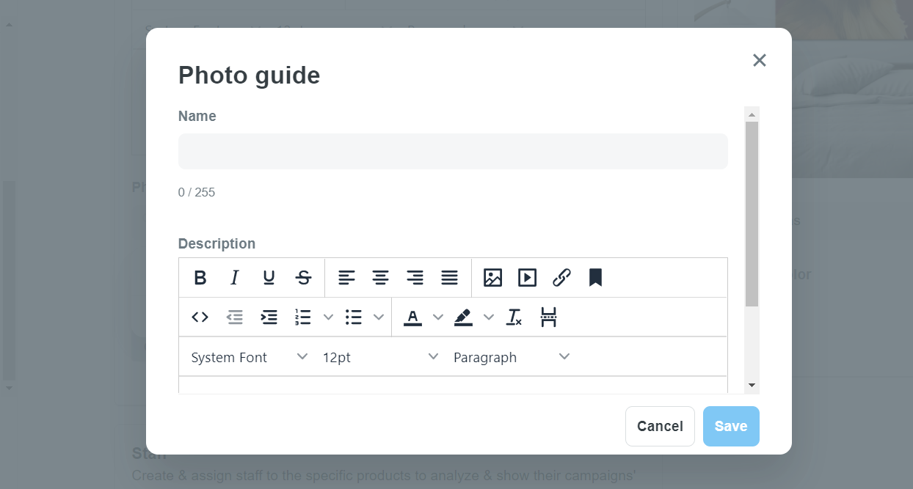Click the dialog scroll up arrow

click(x=752, y=114)
